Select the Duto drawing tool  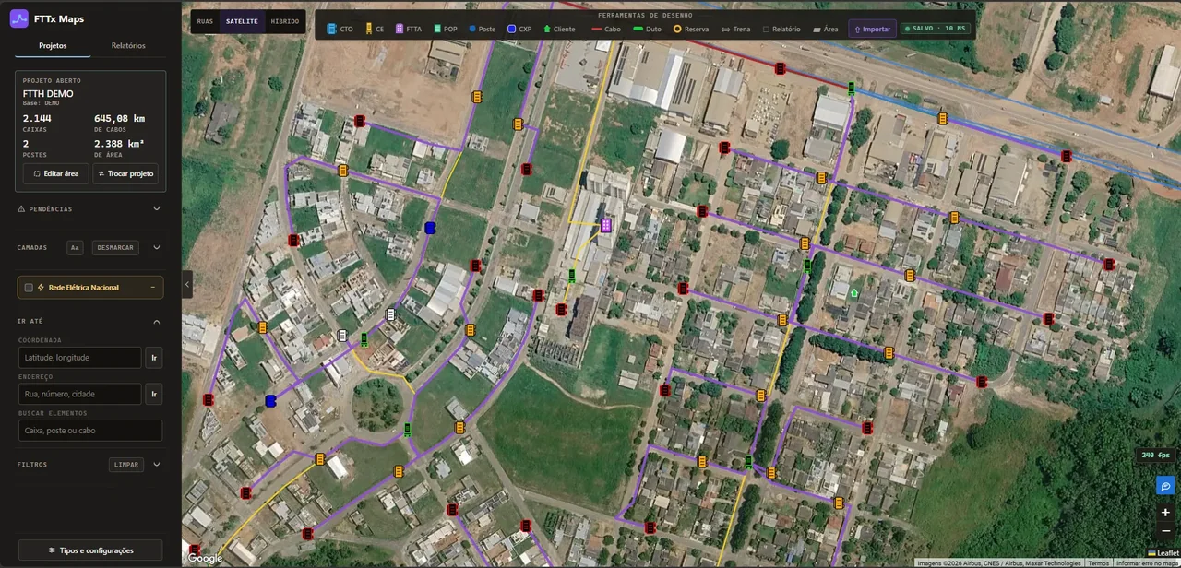tap(647, 29)
